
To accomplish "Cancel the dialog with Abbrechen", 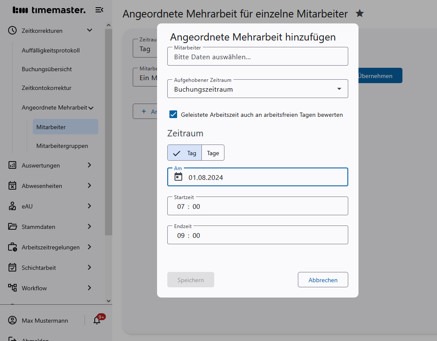I will click(x=323, y=280).
